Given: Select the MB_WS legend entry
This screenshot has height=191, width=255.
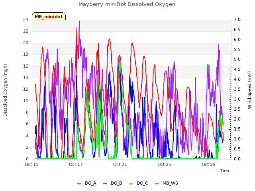Looking at the screenshot, I should tap(166, 183).
